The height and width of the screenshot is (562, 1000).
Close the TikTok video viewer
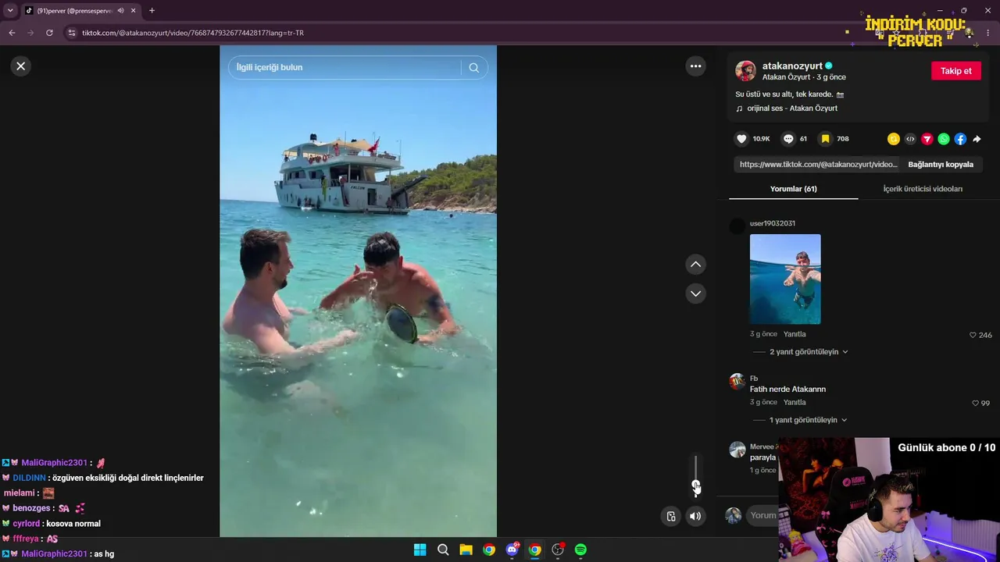coord(21,66)
